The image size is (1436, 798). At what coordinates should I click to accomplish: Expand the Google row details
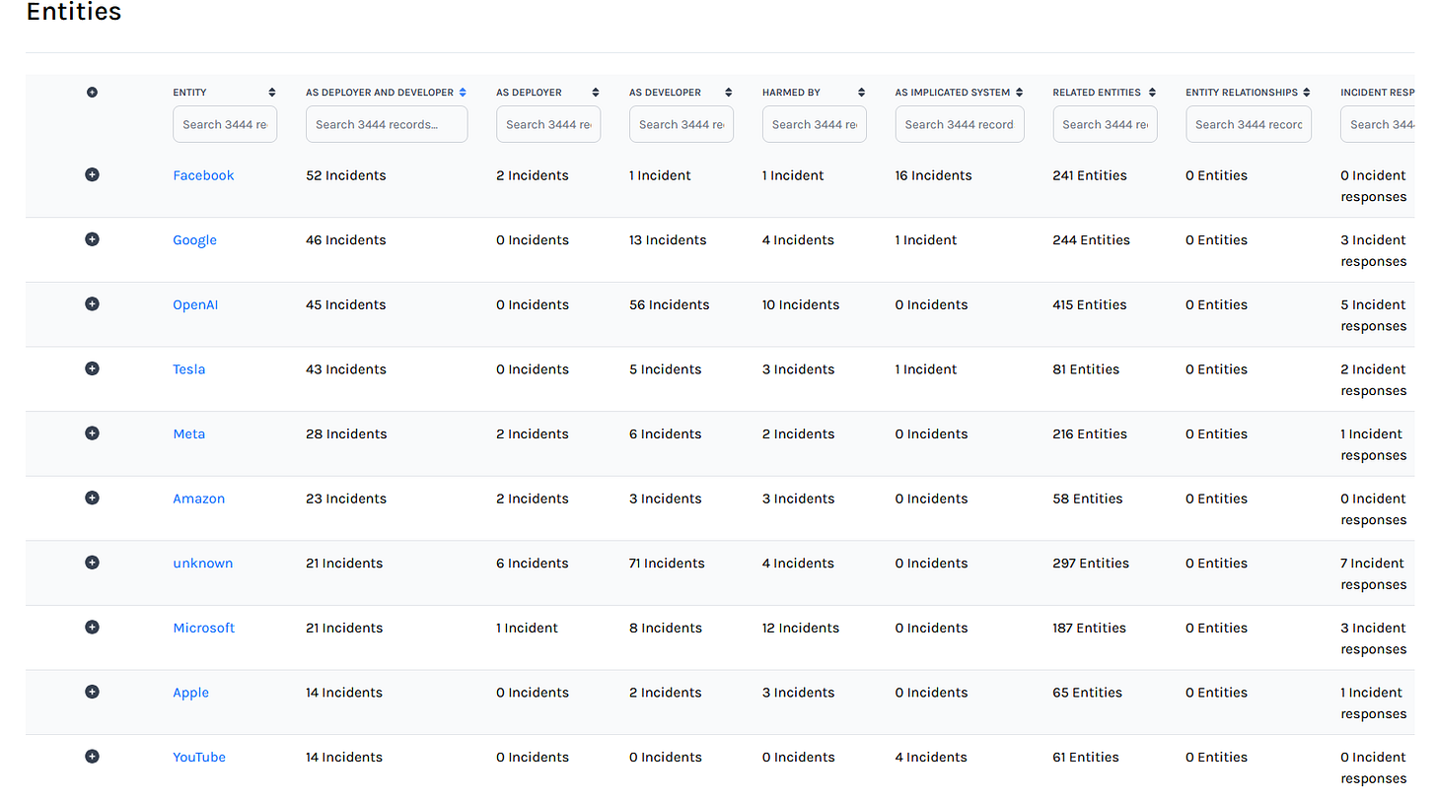coord(92,239)
